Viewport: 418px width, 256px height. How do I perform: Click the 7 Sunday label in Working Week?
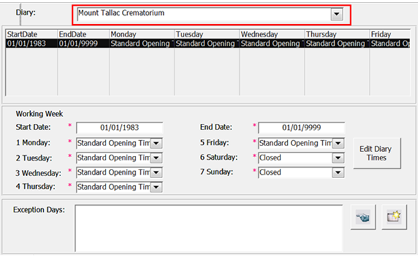click(x=216, y=172)
